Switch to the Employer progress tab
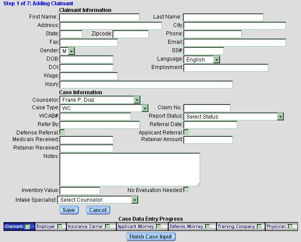301x242 pixels. click(46, 227)
